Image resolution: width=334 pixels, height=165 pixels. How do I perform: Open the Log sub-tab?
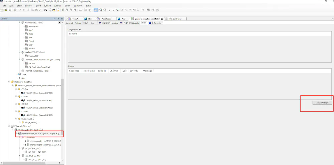(x=93, y=23)
